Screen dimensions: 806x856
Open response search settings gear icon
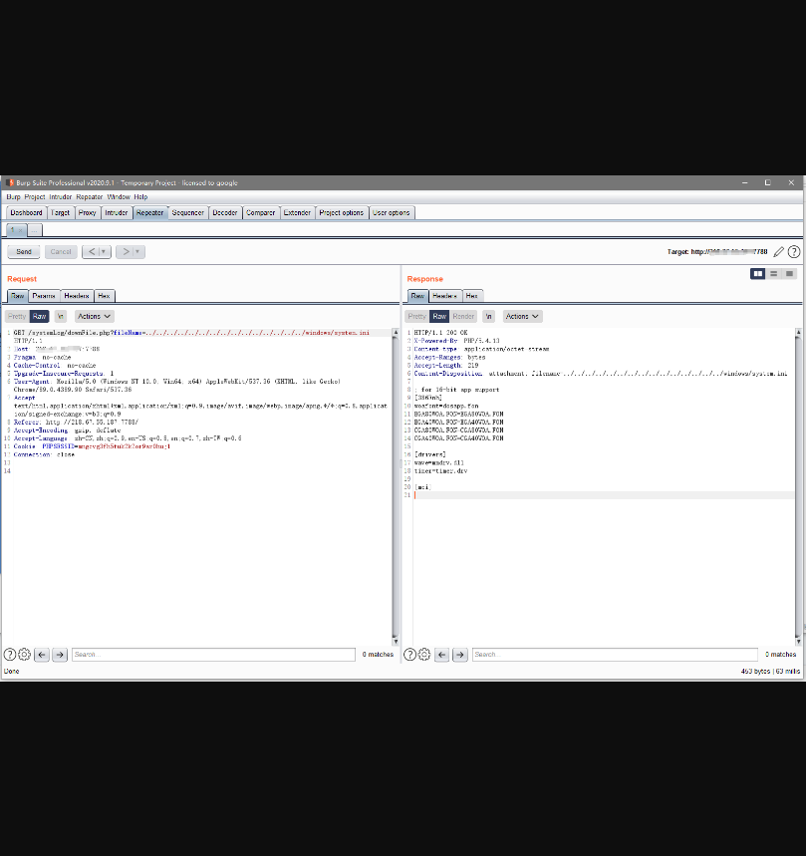(x=424, y=655)
